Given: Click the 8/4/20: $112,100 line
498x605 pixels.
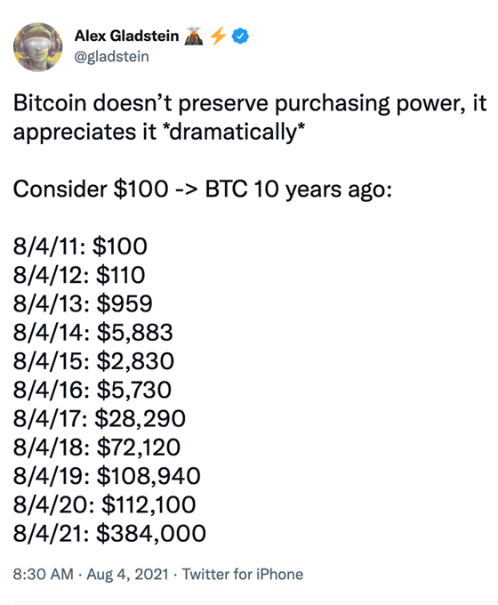Looking at the screenshot, I should 105,504.
